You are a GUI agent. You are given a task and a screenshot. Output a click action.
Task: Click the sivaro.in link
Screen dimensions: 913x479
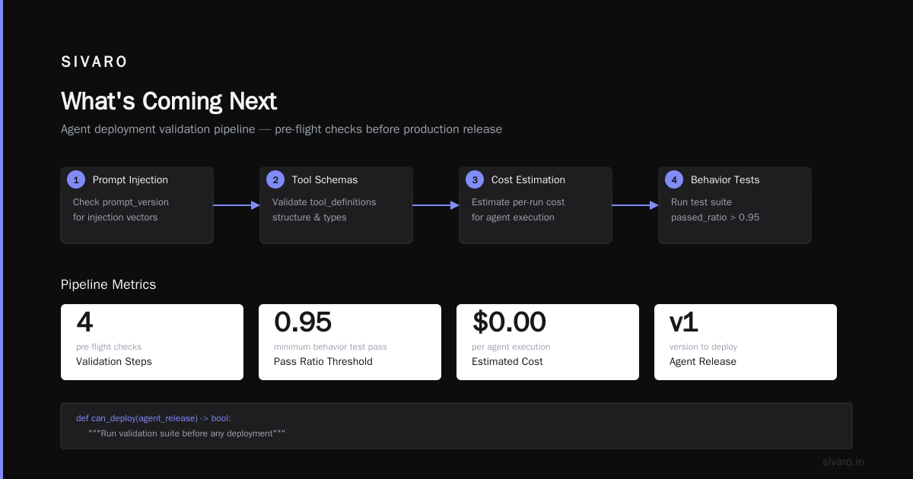click(843, 462)
